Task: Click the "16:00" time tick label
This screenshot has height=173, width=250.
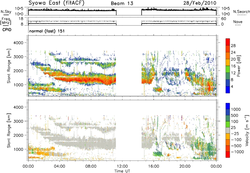Action: point(153,166)
